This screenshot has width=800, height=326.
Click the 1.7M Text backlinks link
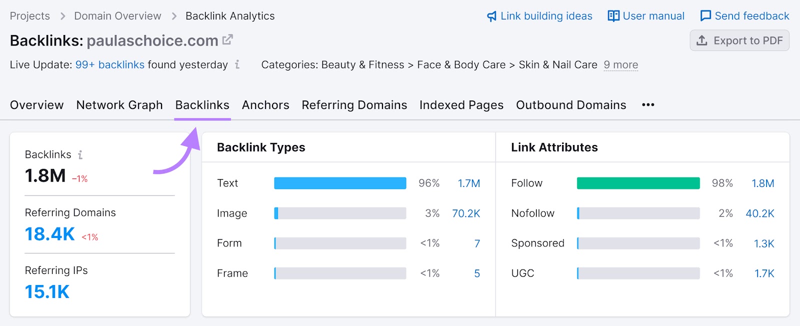469,183
